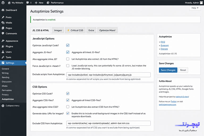204x136 pixels.
Task: Enable Also aggregate inline CSS
Action: (x=68, y=107)
